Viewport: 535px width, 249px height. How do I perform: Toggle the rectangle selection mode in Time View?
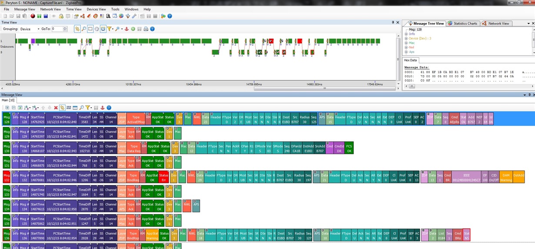coord(90,29)
